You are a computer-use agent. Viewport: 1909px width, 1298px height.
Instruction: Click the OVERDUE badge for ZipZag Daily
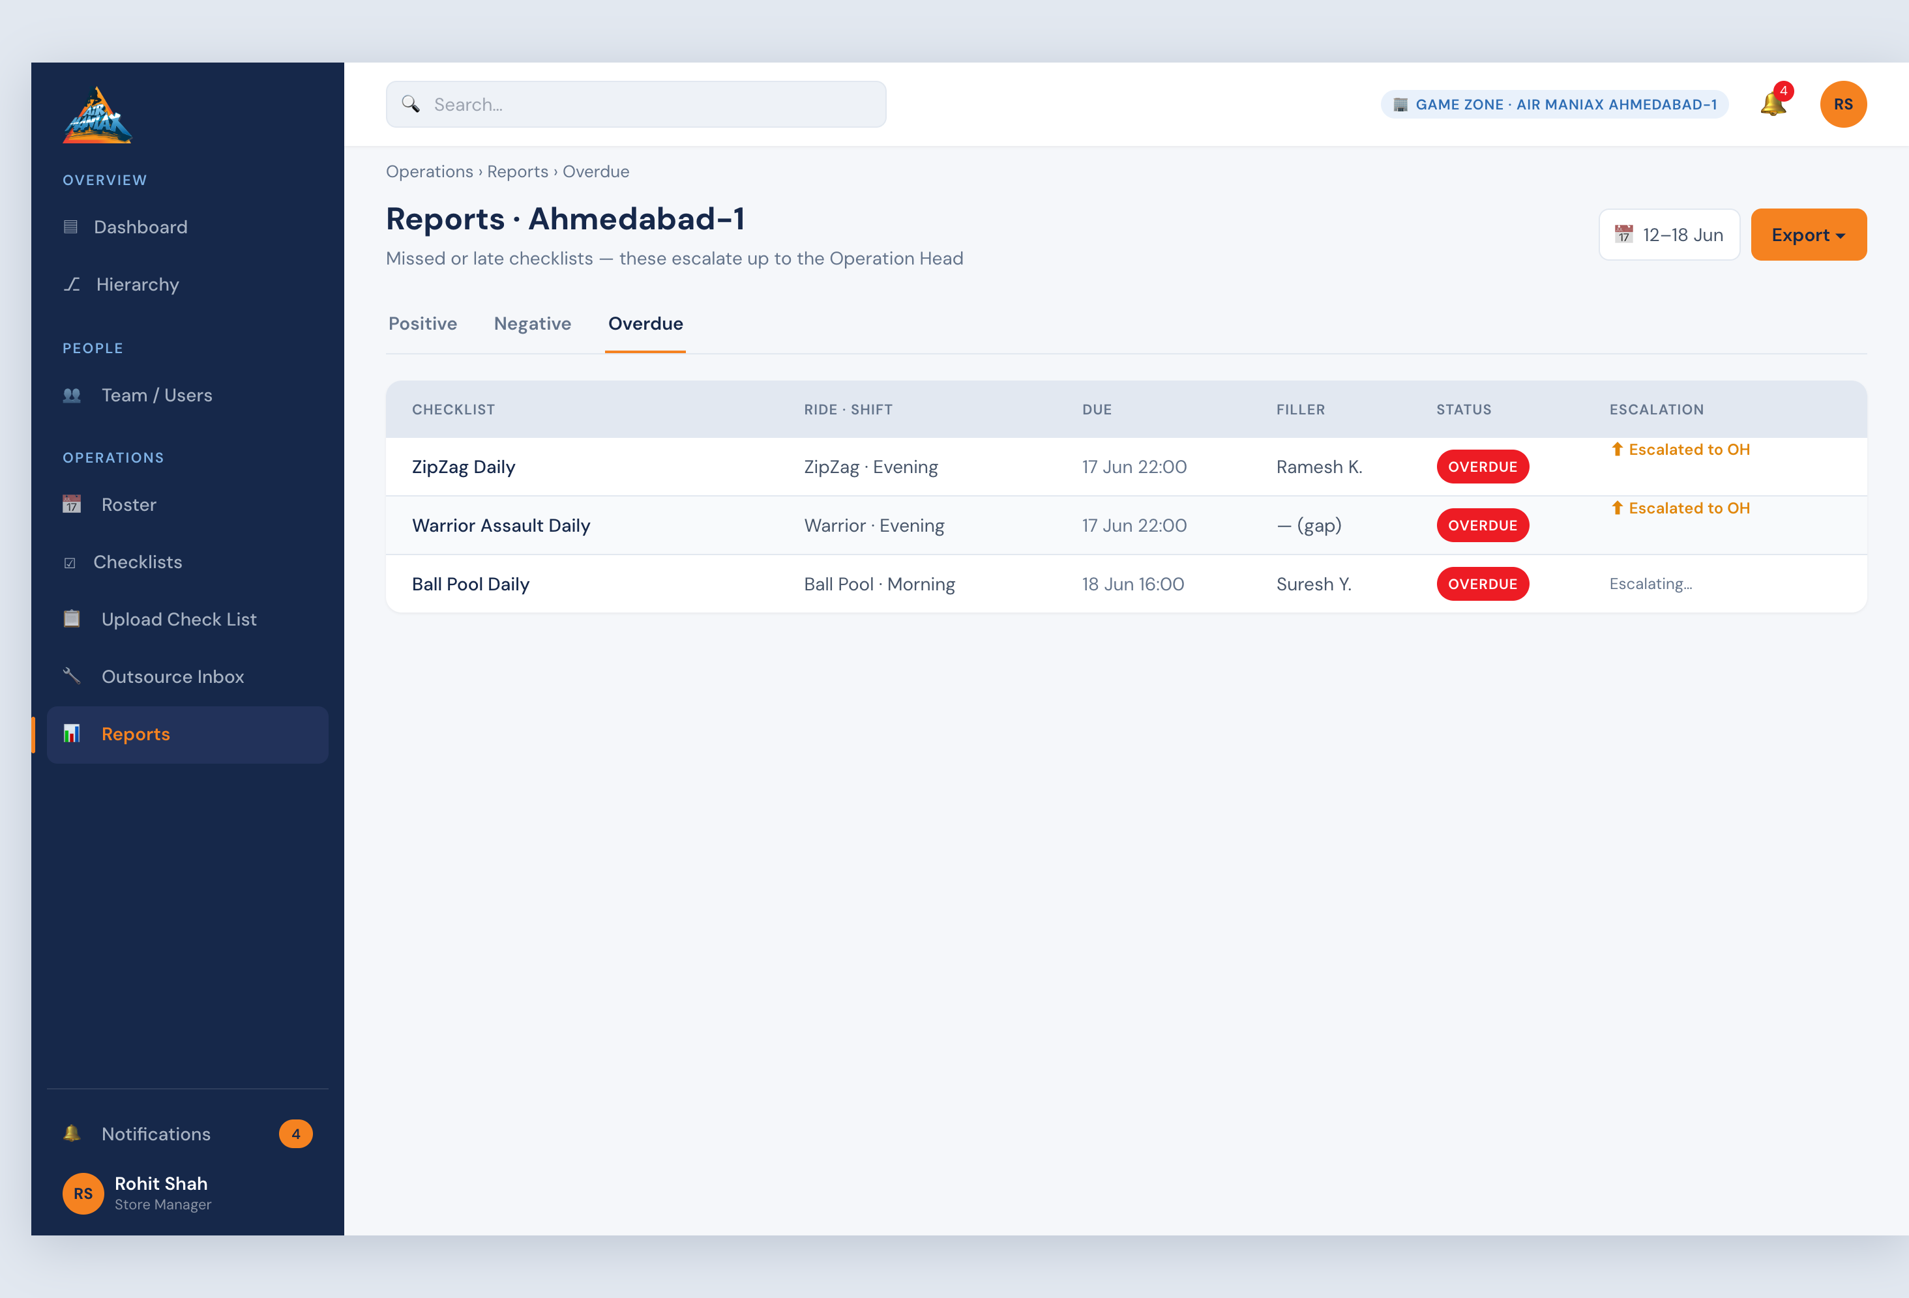1482,467
